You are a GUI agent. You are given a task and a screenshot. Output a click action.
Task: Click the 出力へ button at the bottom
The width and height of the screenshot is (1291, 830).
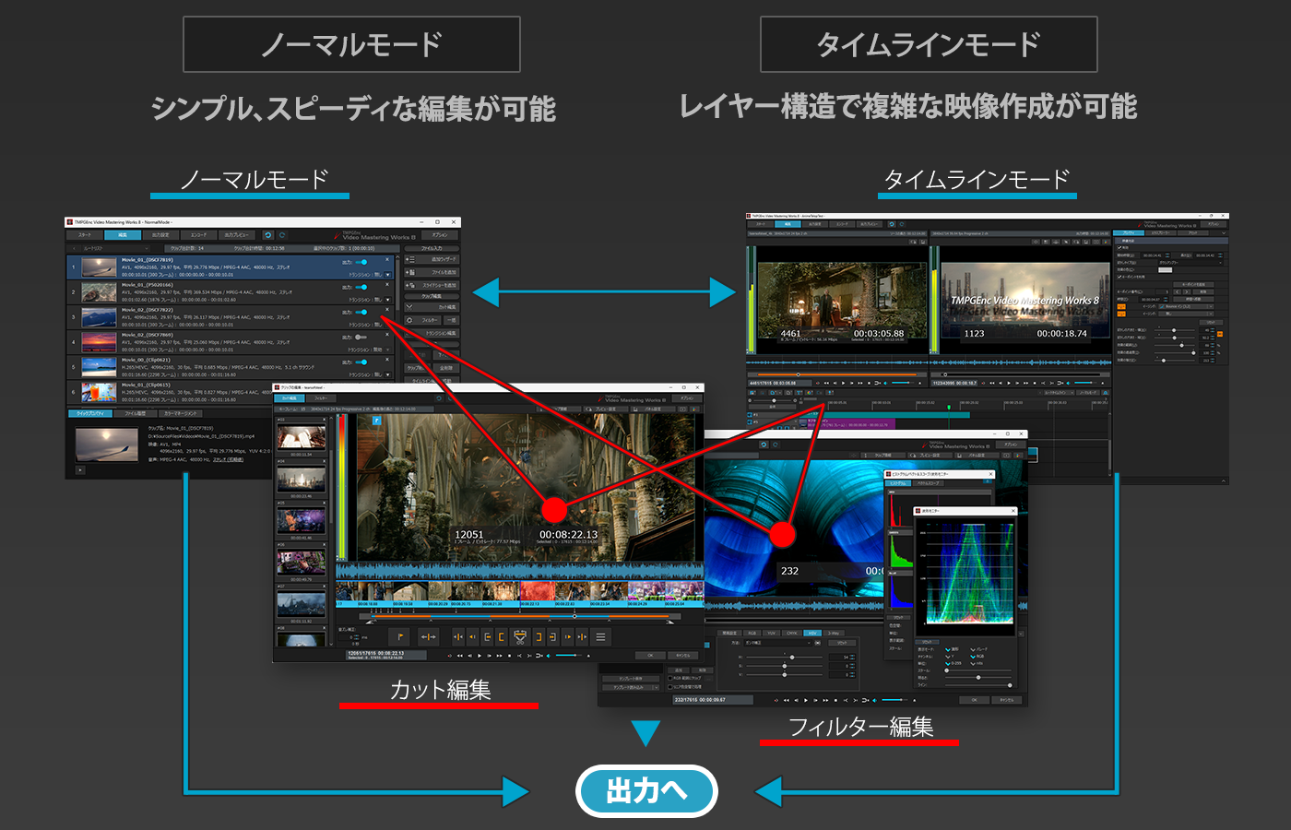pyautogui.click(x=645, y=790)
